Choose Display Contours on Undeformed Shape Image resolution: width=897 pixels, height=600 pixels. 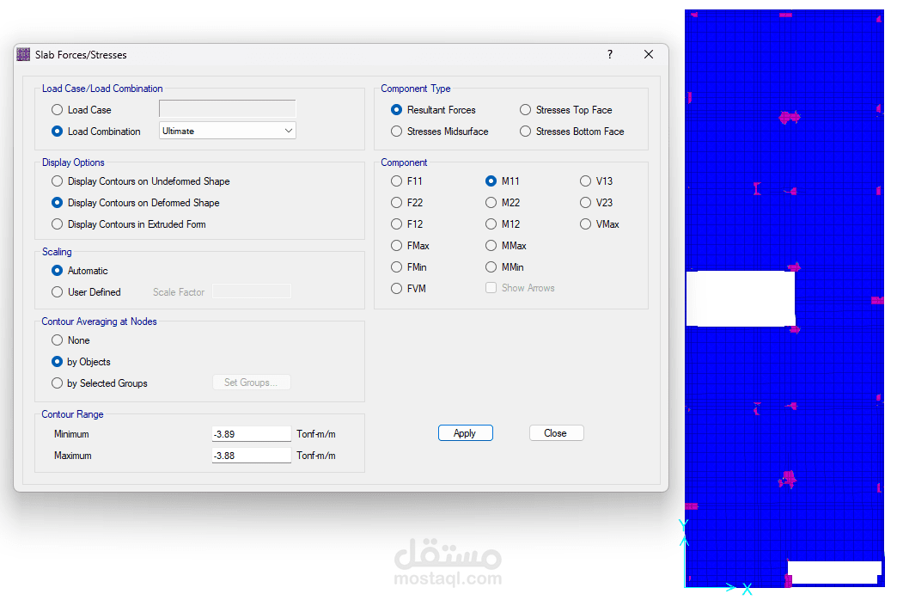coord(58,181)
